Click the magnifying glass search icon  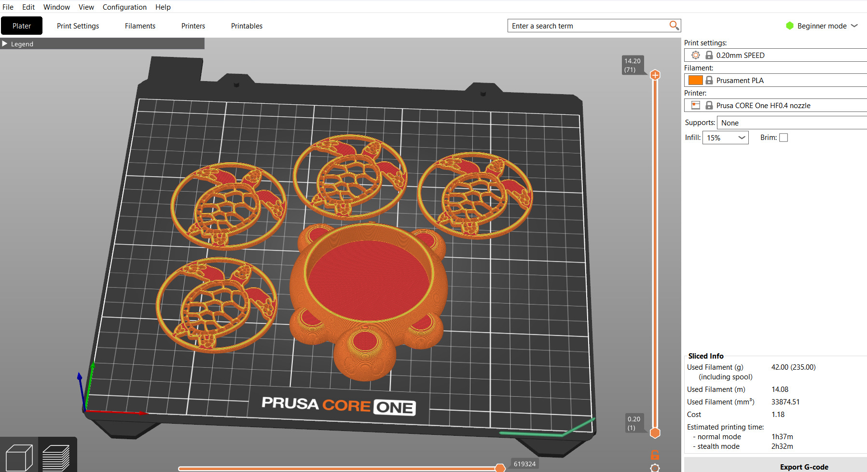674,25
